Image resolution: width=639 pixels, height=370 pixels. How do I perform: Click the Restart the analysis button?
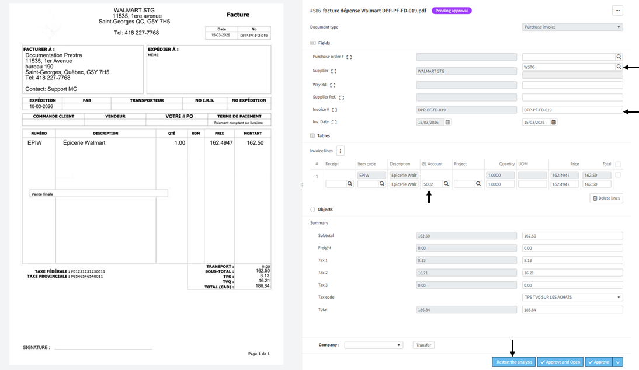click(513, 362)
